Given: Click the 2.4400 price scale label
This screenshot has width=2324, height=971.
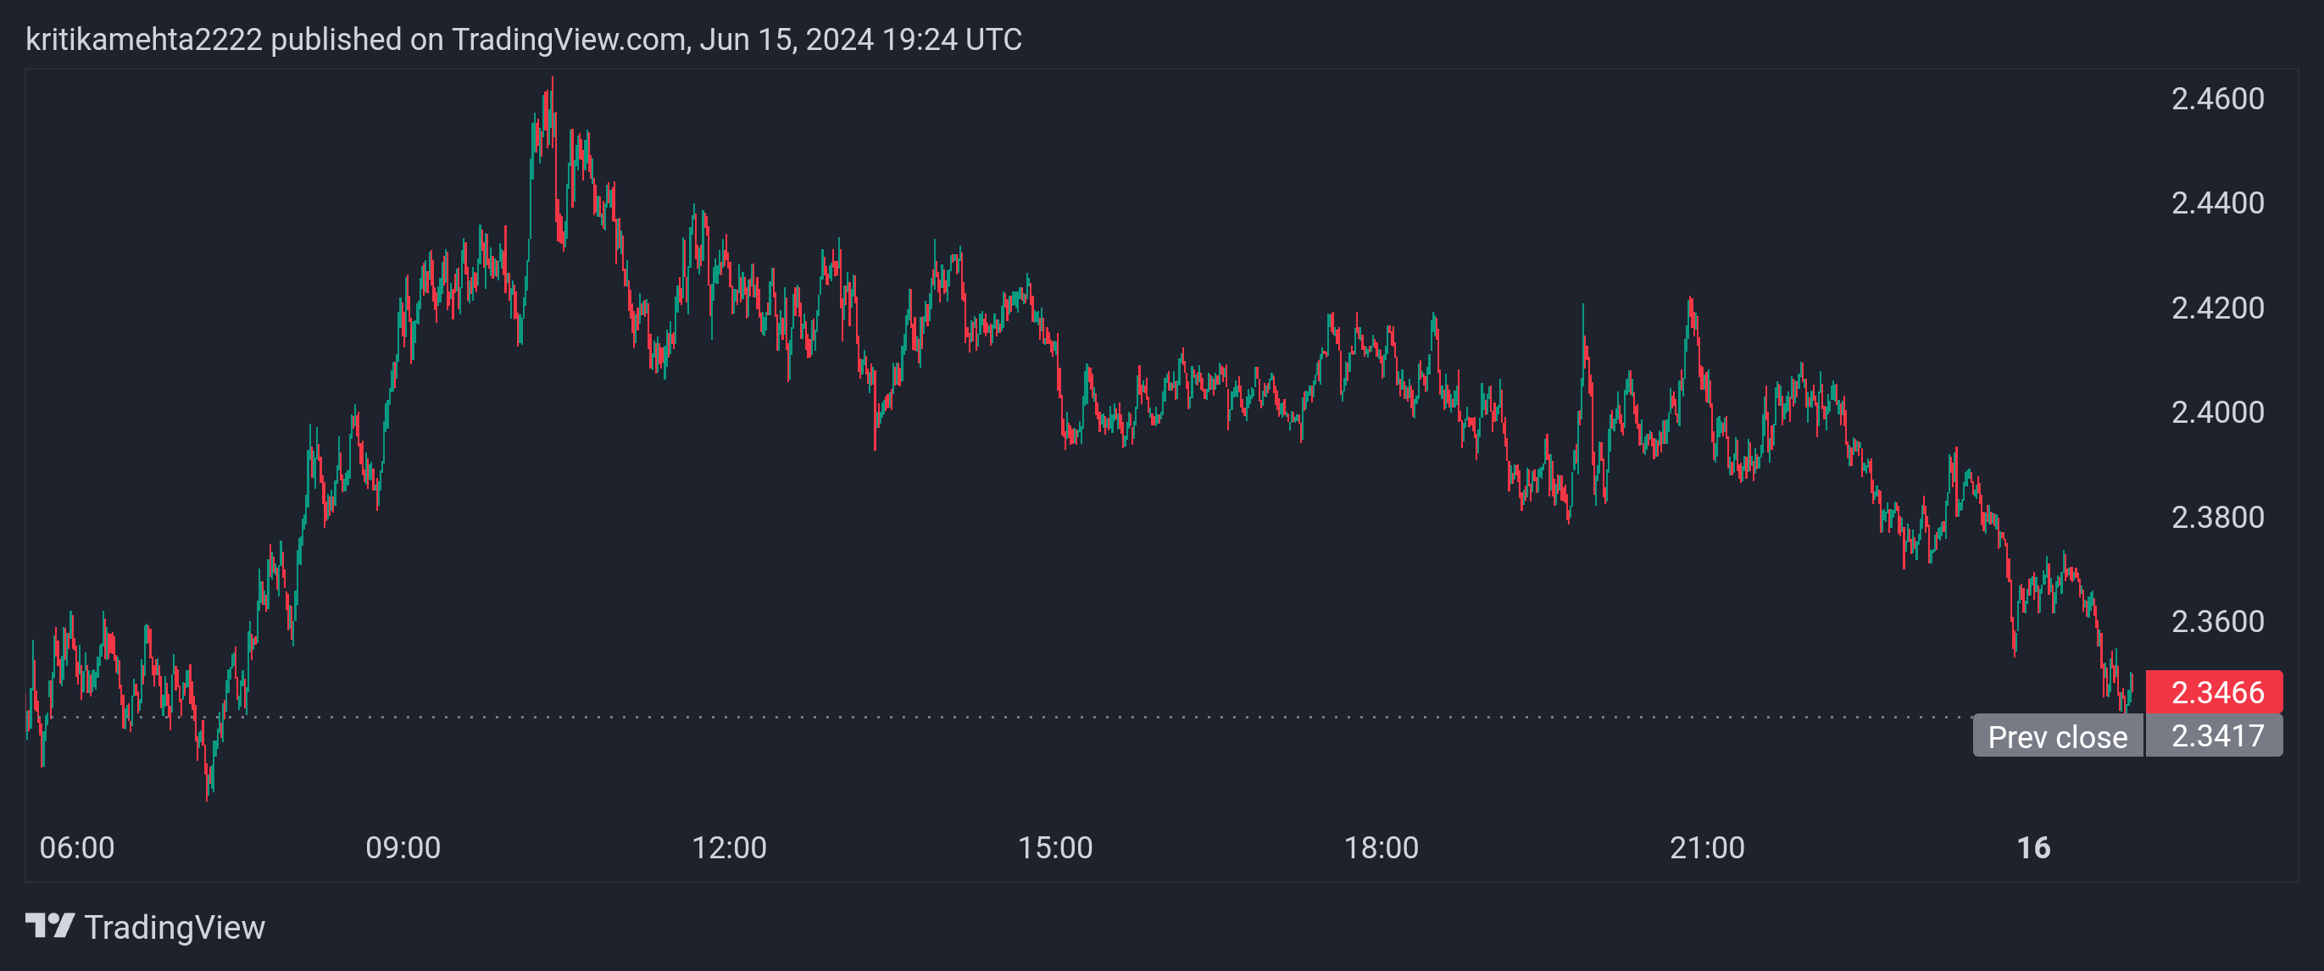Looking at the screenshot, I should [2217, 203].
